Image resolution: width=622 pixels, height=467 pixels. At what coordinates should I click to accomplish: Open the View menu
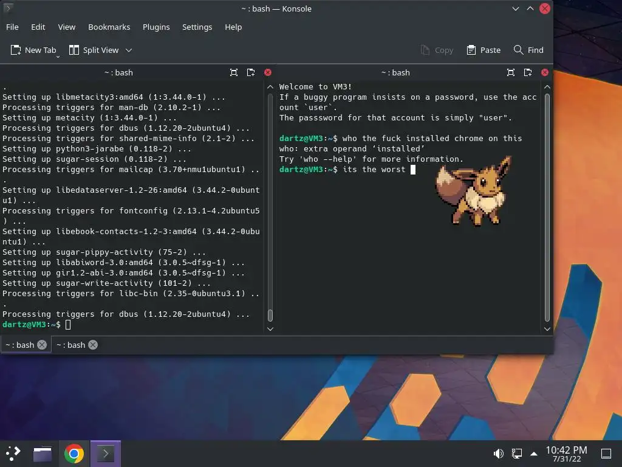click(67, 27)
